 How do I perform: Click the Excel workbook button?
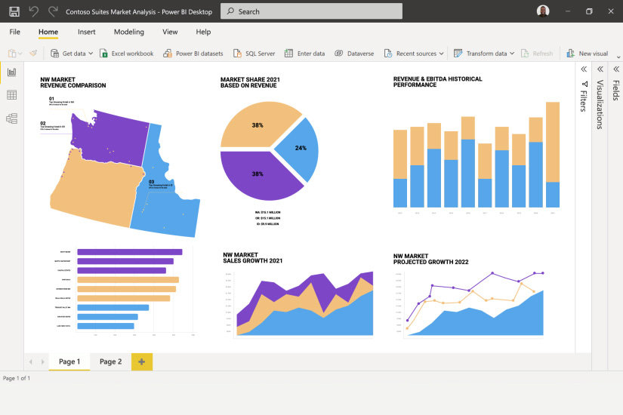(126, 54)
